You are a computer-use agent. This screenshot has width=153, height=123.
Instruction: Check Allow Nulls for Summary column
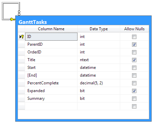click(x=134, y=98)
